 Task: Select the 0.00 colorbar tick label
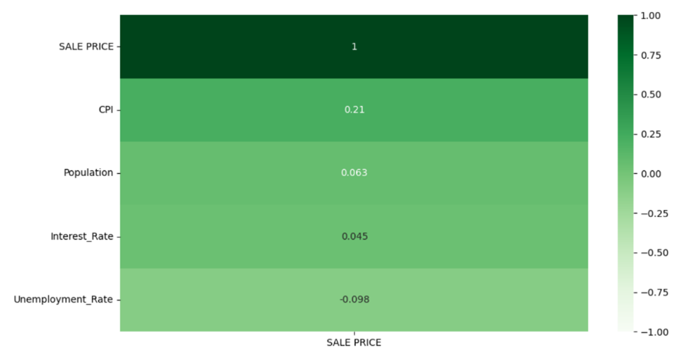650,174
